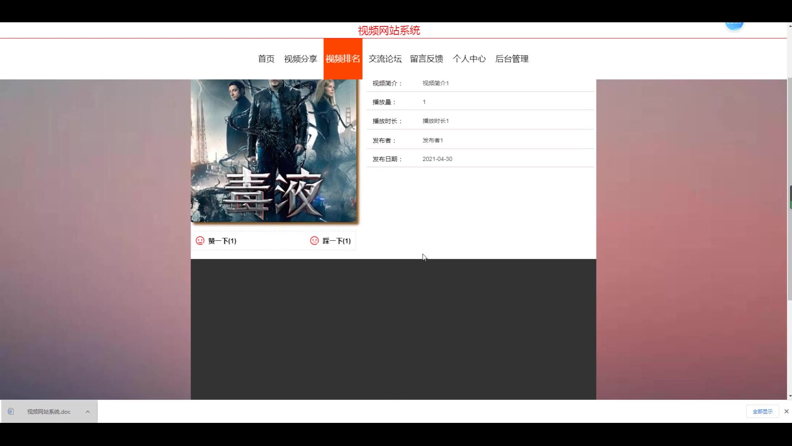Click the 赞一下(1) like button
The height and width of the screenshot is (446, 792).
pos(217,241)
